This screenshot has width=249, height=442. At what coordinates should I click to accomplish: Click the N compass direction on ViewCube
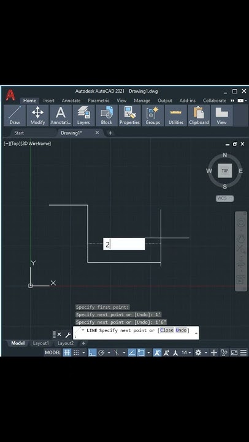click(225, 155)
